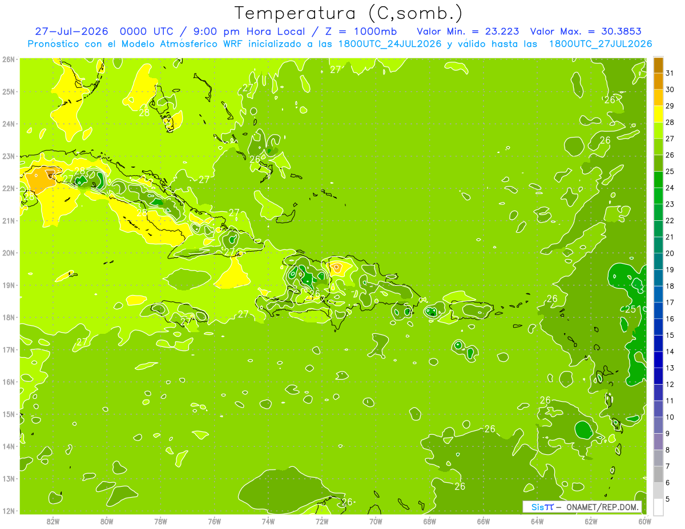685x529 pixels.
Task: Click the "13N" latitude axis label
Action: coord(9,478)
